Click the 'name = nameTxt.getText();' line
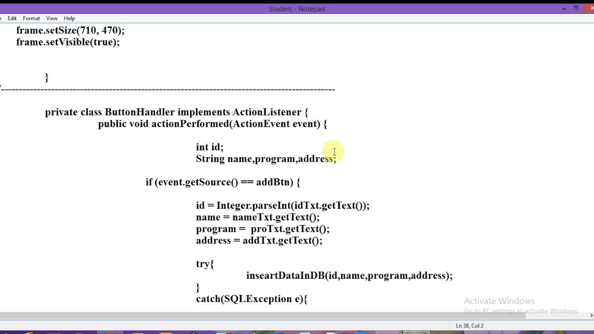The width and height of the screenshot is (594, 334). coord(258,217)
